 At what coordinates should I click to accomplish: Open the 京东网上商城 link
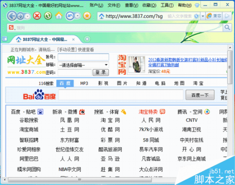(191, 159)
